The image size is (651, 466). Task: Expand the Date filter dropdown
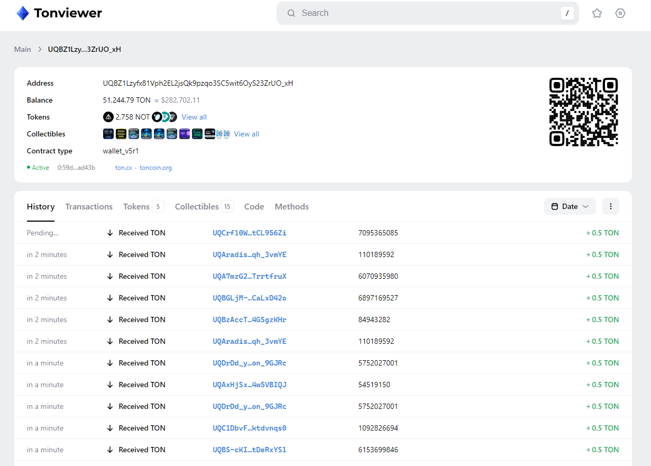tap(585, 206)
